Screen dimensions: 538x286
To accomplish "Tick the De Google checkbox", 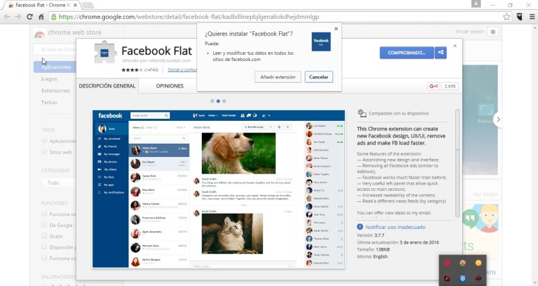I will click(44, 225).
